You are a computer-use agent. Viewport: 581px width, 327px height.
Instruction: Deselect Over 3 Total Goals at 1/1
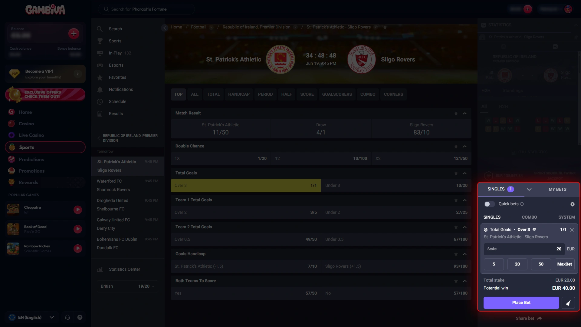245,185
